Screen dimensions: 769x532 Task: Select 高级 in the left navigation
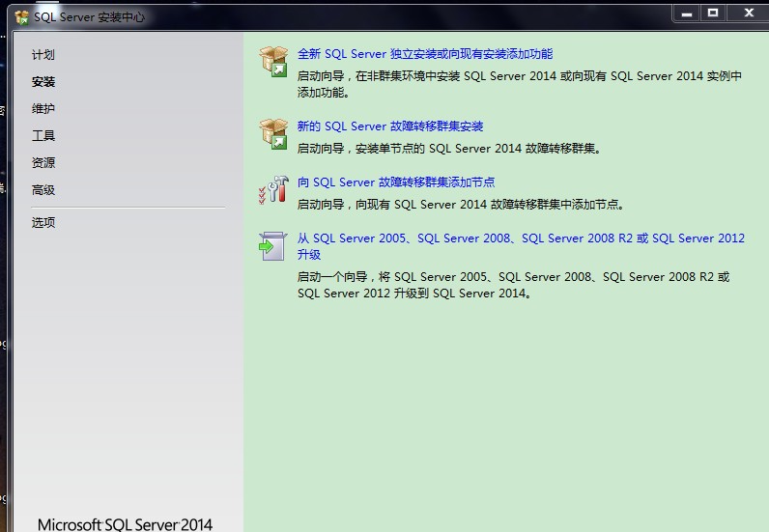[43, 190]
